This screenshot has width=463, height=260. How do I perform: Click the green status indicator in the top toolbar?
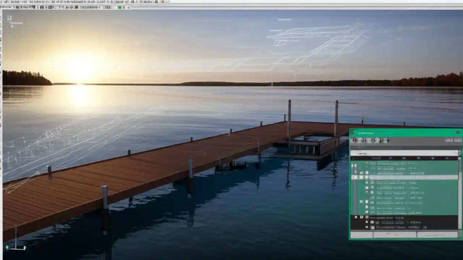coord(120,7)
